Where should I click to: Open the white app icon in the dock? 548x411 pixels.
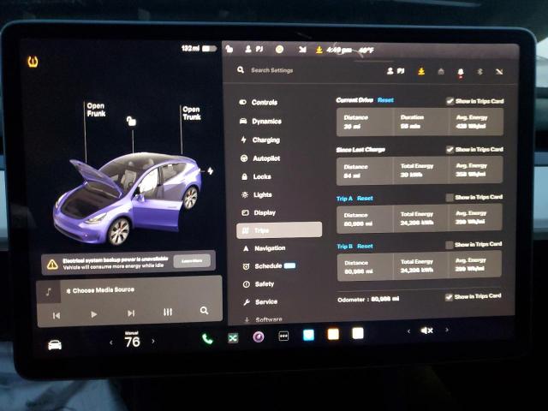pos(358,333)
